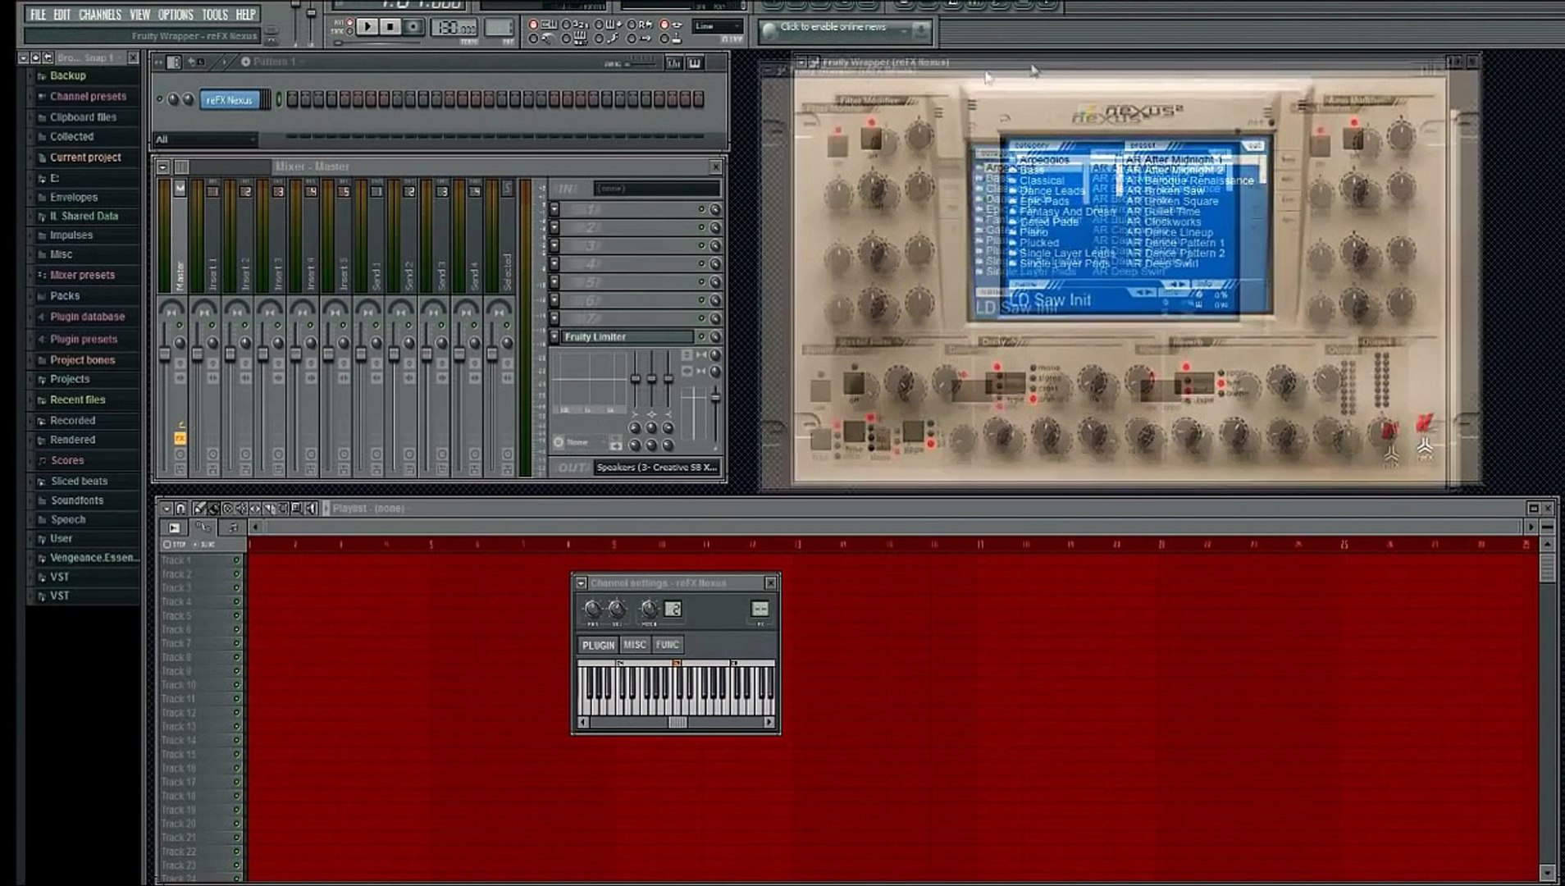Open the Edit menu
The image size is (1565, 886).
pyautogui.click(x=62, y=14)
